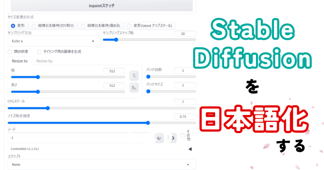Click the バッチ回数 value field
Screen dimensions: 324x170
pos(185,70)
